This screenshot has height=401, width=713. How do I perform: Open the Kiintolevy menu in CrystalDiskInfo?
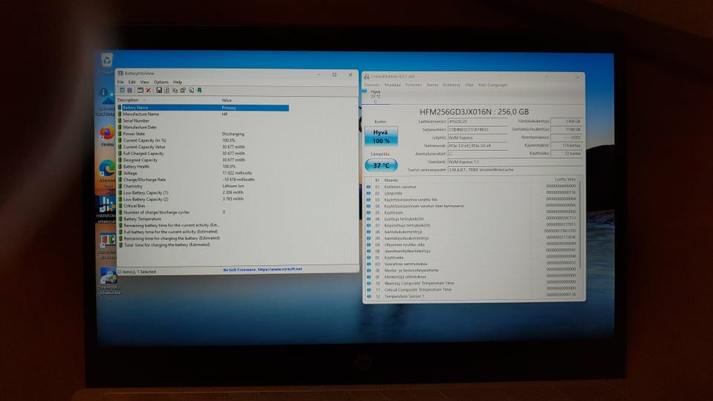451,85
